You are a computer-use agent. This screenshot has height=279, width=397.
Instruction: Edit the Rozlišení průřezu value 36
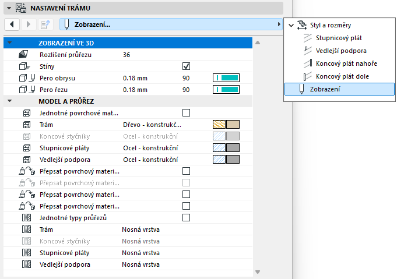click(127, 55)
